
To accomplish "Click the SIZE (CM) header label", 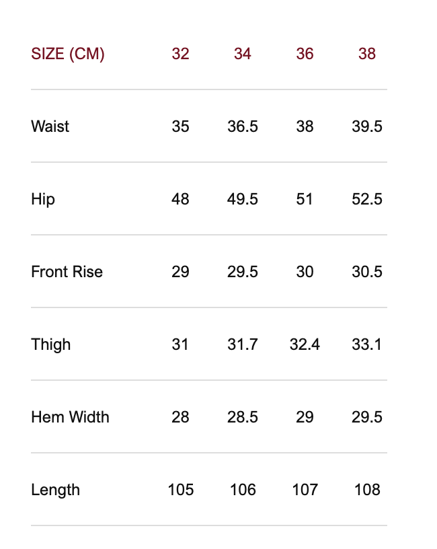I will [x=67, y=54].
